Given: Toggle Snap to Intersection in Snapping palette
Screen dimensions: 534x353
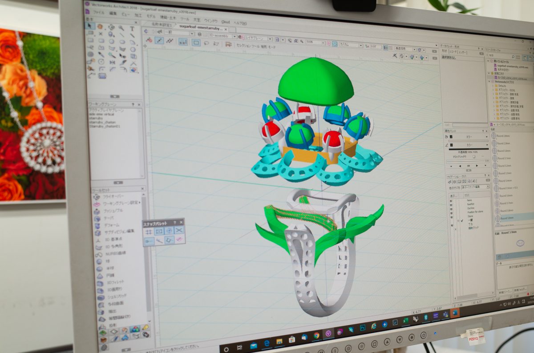Looking at the screenshot, I should pyautogui.click(x=179, y=230).
